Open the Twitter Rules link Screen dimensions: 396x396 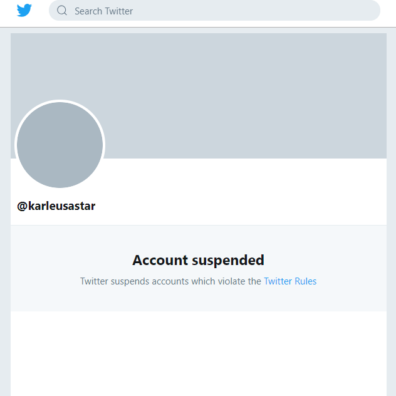[x=290, y=281]
